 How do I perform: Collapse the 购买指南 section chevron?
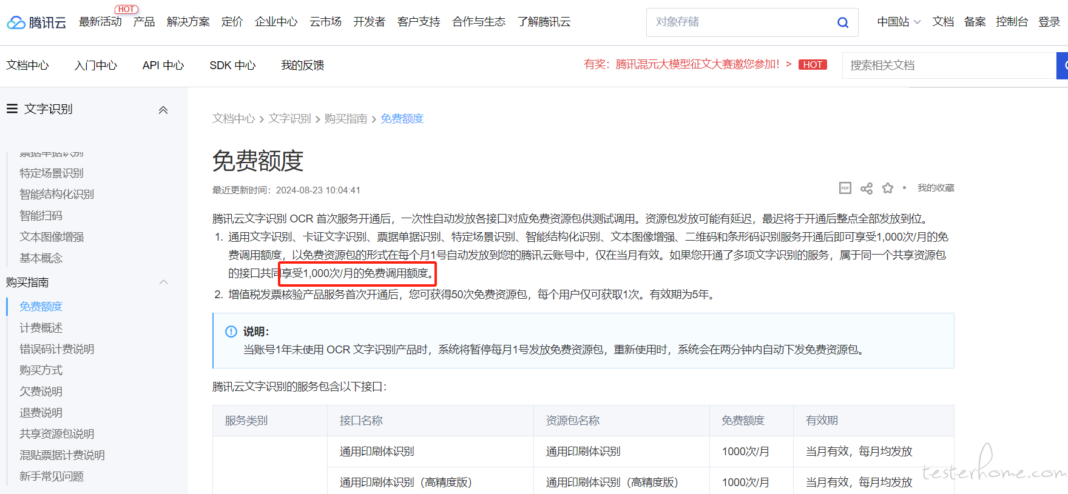pos(163,282)
